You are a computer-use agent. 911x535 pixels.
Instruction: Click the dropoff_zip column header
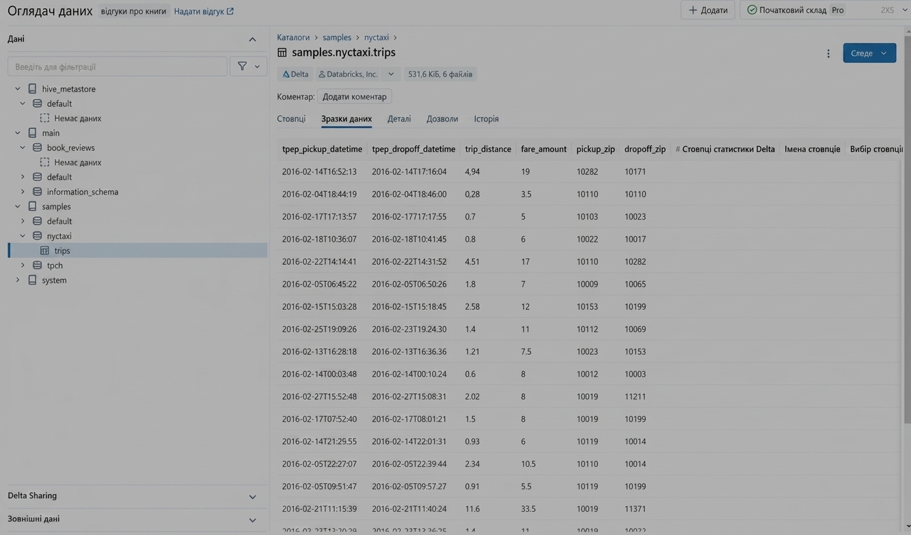(645, 149)
